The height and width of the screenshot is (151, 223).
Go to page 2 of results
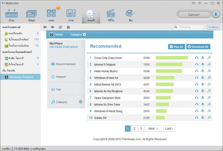[x=134, y=128]
